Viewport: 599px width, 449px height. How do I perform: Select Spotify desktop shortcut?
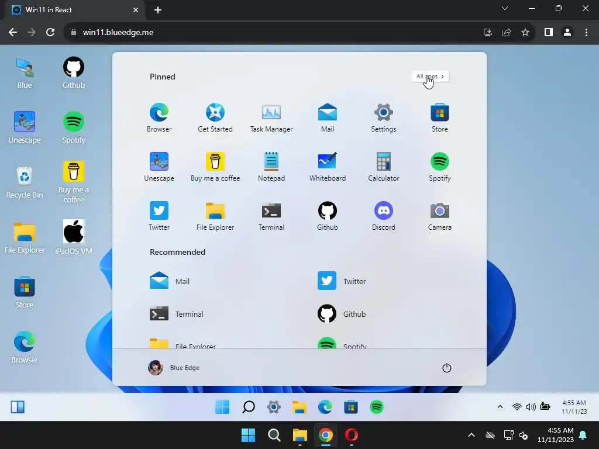pyautogui.click(x=73, y=128)
